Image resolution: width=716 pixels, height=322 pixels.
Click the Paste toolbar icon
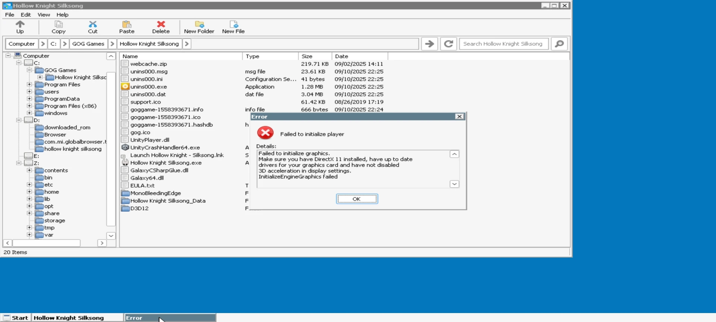[127, 24]
